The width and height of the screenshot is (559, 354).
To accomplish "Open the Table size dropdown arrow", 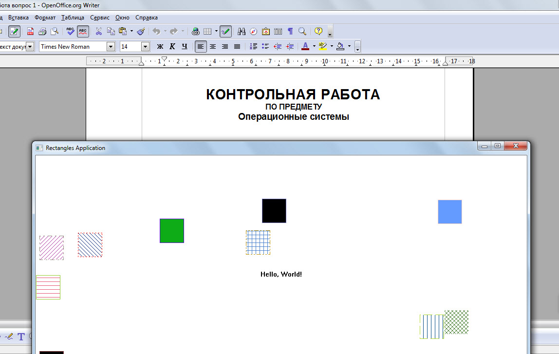I will pos(216,31).
